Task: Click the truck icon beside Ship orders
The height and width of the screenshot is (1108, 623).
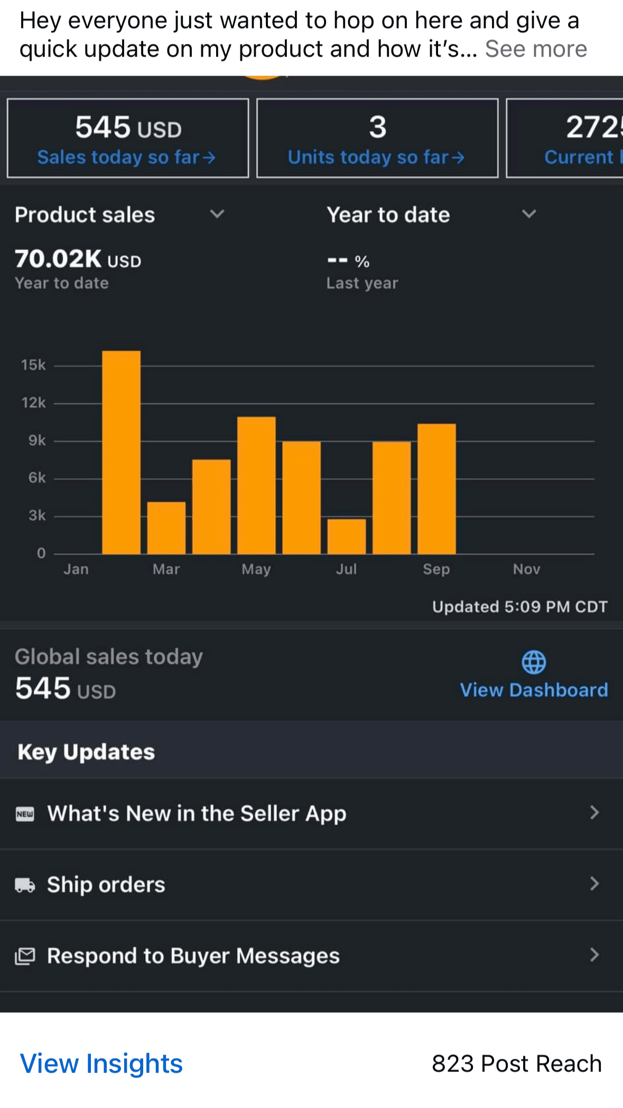Action: 25,885
